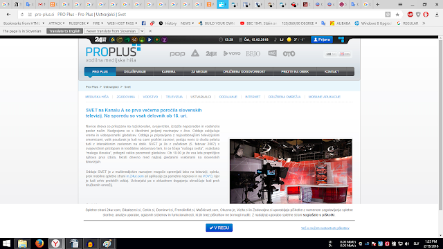Image resolution: width=443 pixels, height=249 pixels.
Task: Open the KONTAKT menu item
Action: click(x=332, y=72)
